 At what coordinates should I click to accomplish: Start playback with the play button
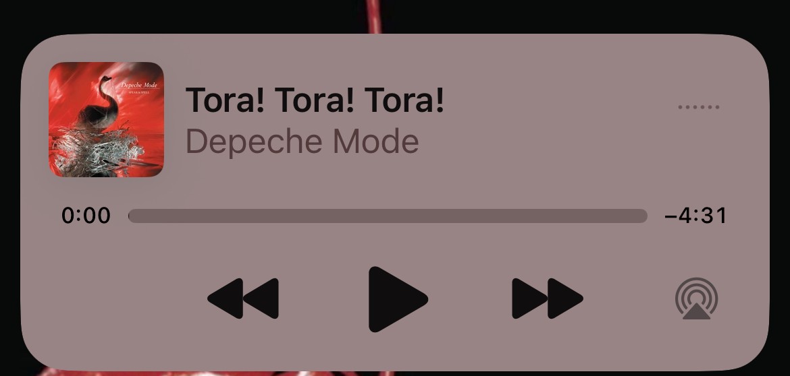398,299
